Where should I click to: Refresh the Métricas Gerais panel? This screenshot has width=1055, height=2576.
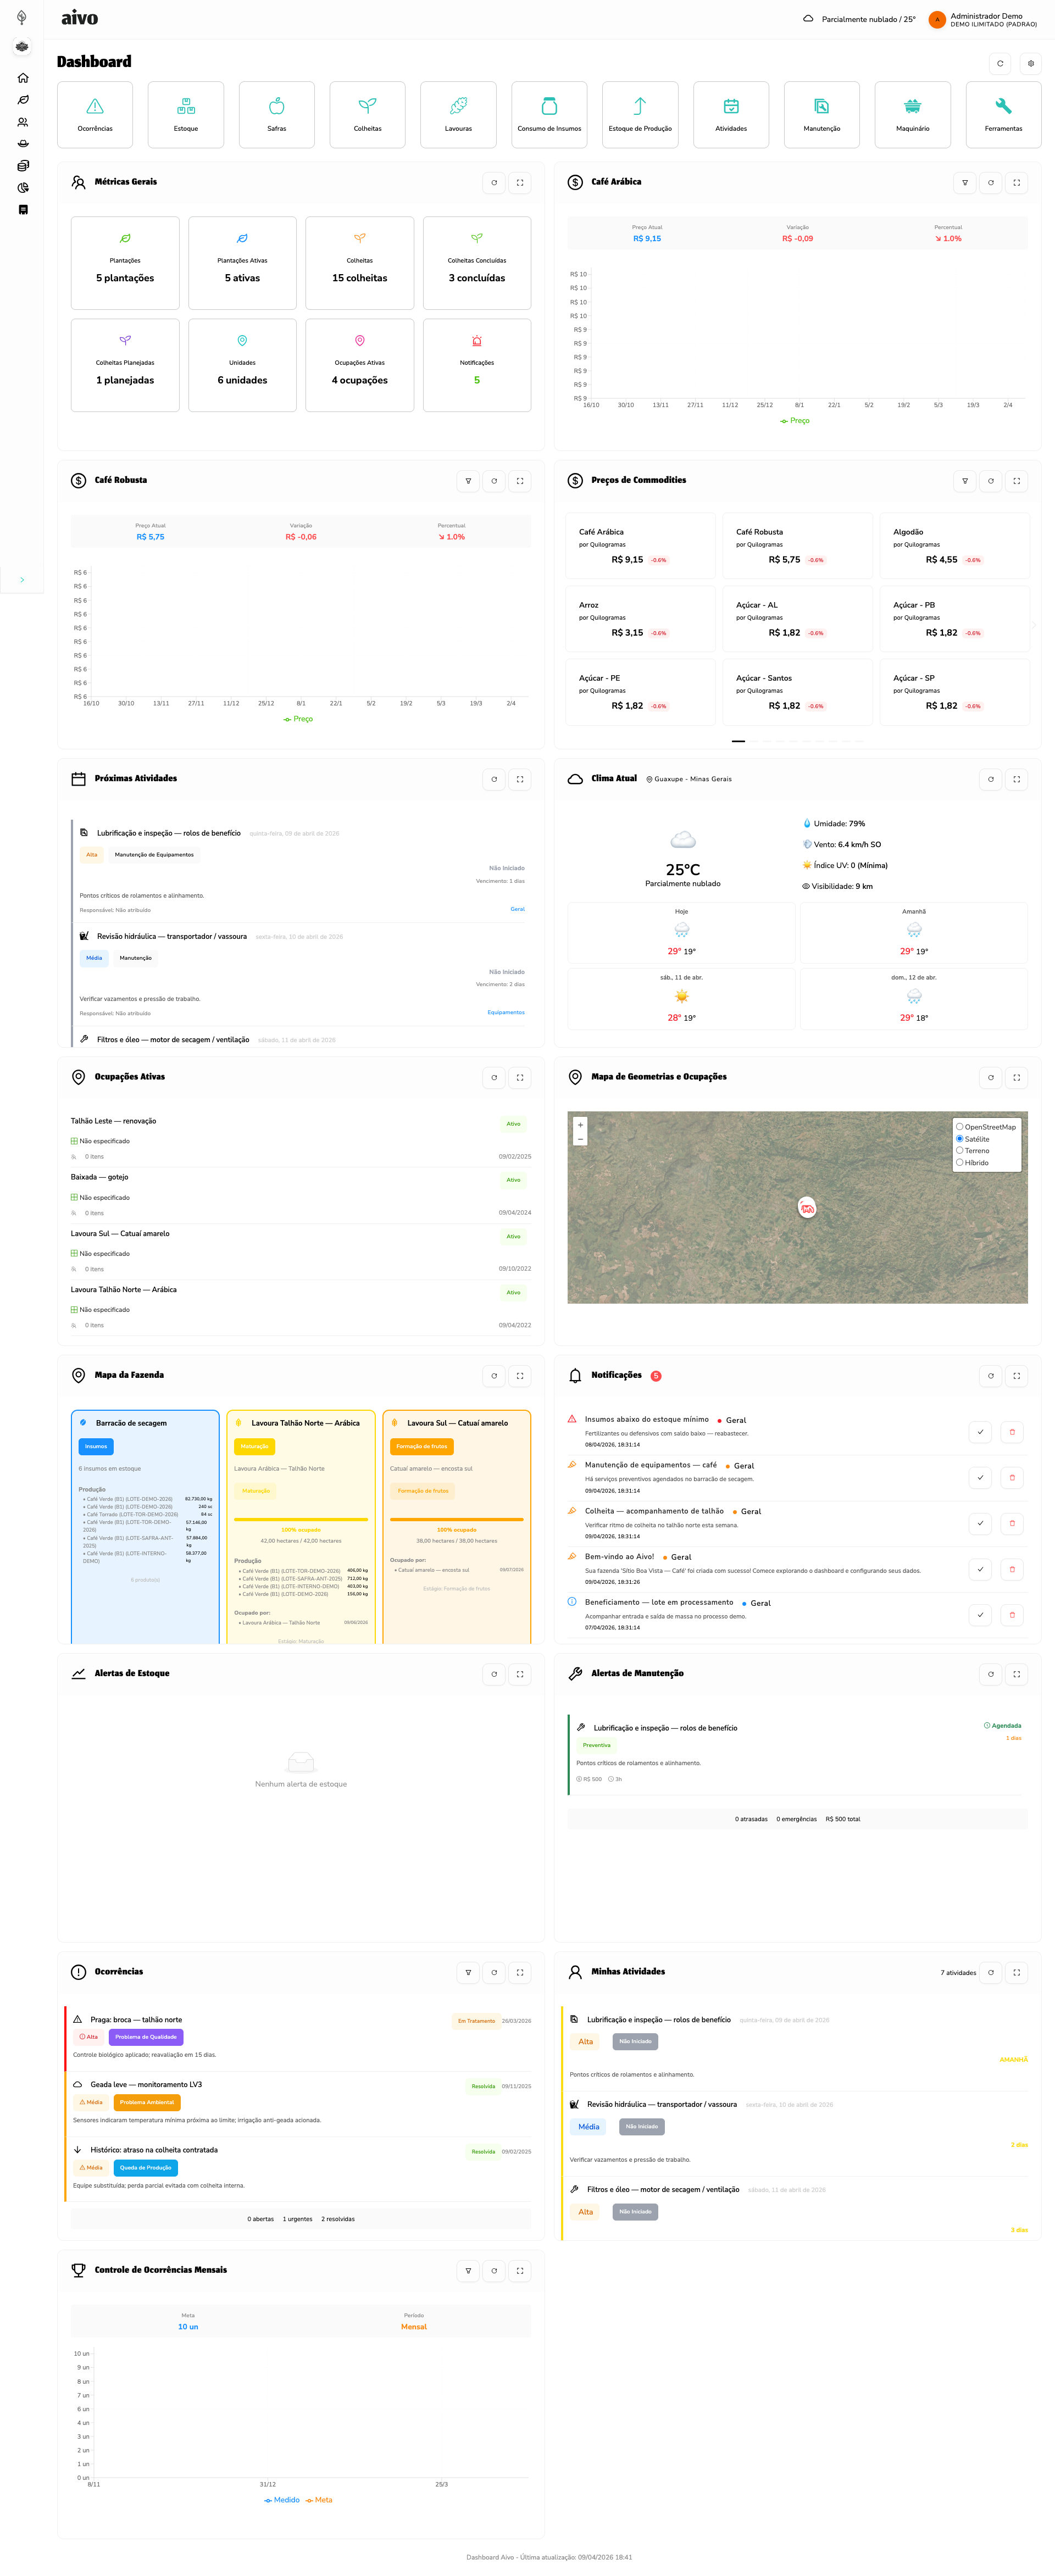coord(494,183)
